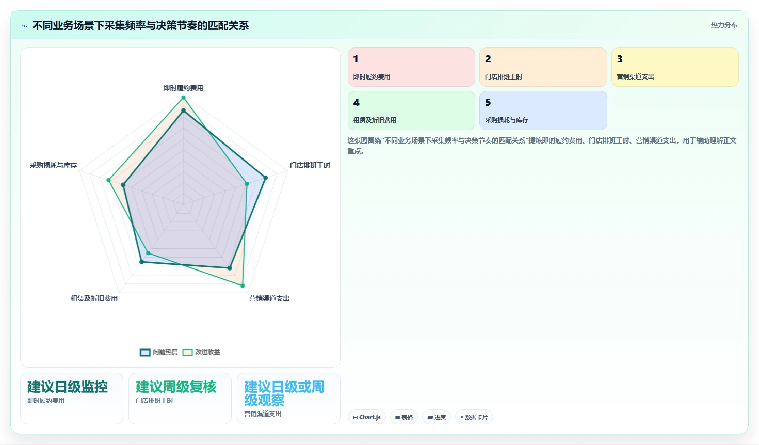The width and height of the screenshot is (759, 445).
Task: Click the 问题热度 data point at 门店排班工时 vertex
Action: click(x=266, y=178)
